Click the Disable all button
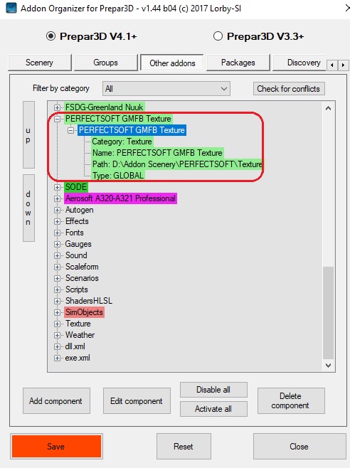The image size is (350, 468). click(213, 390)
